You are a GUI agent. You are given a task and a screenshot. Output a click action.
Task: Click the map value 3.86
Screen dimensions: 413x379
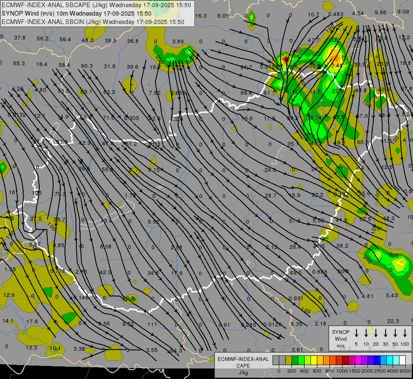(x=178, y=41)
